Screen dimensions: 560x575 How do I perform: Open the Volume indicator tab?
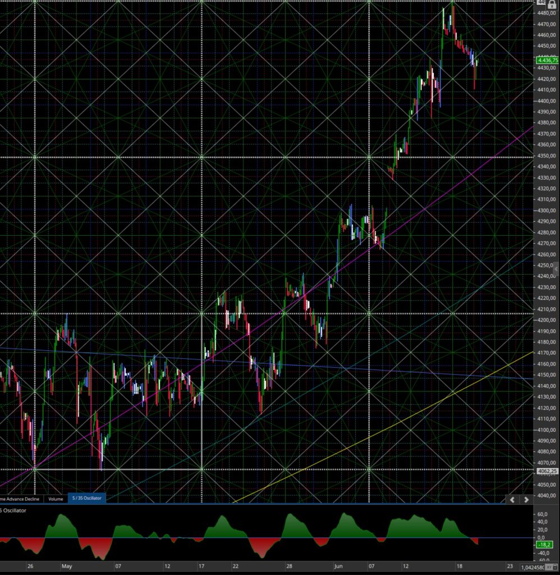tap(56, 499)
